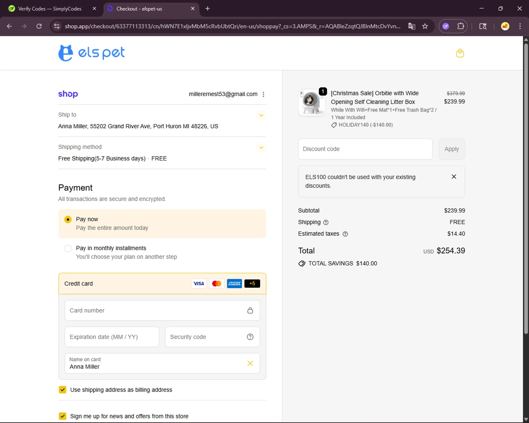Click the Apply discount button

pyautogui.click(x=452, y=149)
